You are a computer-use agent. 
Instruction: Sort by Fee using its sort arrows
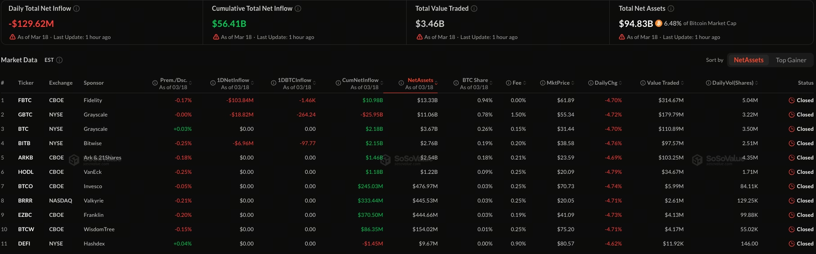525,83
